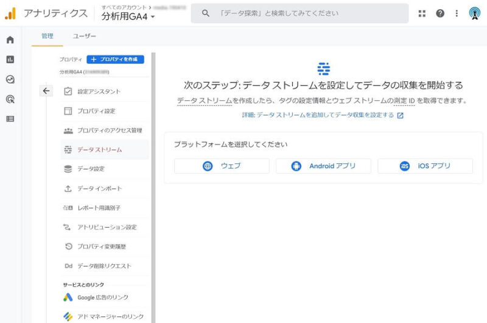This screenshot has height=323, width=487.
Task: Click the underlined データ ストリーム term in description
Action: (x=205, y=101)
